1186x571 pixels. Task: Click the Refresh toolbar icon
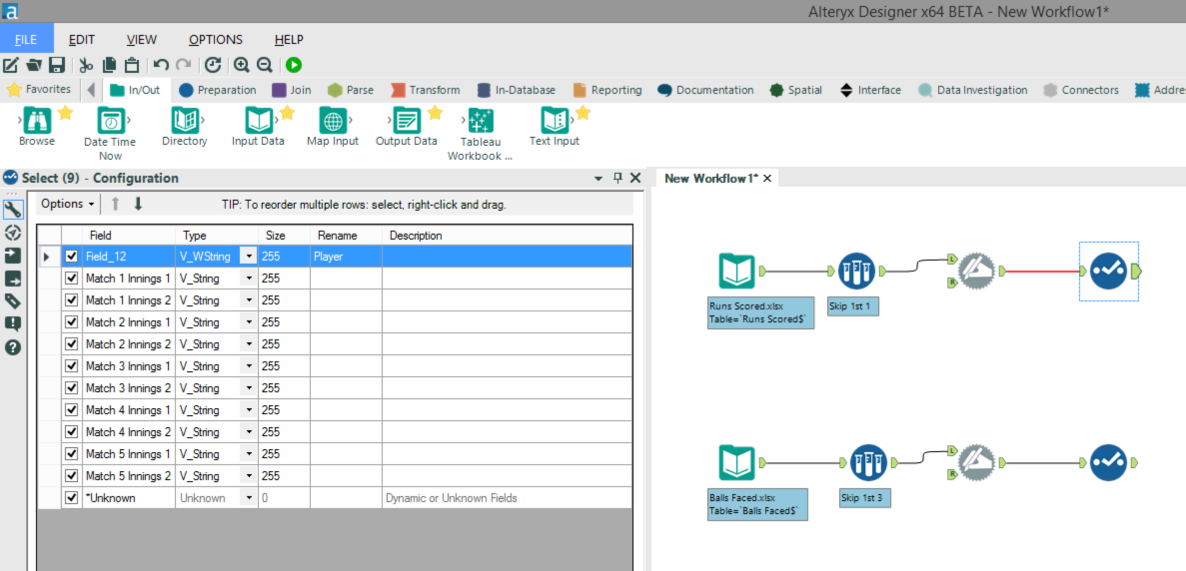(213, 65)
